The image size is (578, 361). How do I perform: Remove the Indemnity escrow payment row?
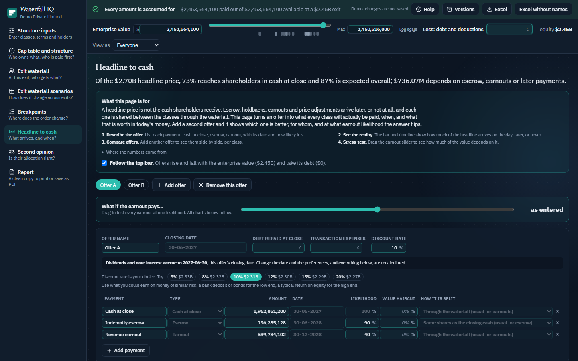(x=558, y=323)
